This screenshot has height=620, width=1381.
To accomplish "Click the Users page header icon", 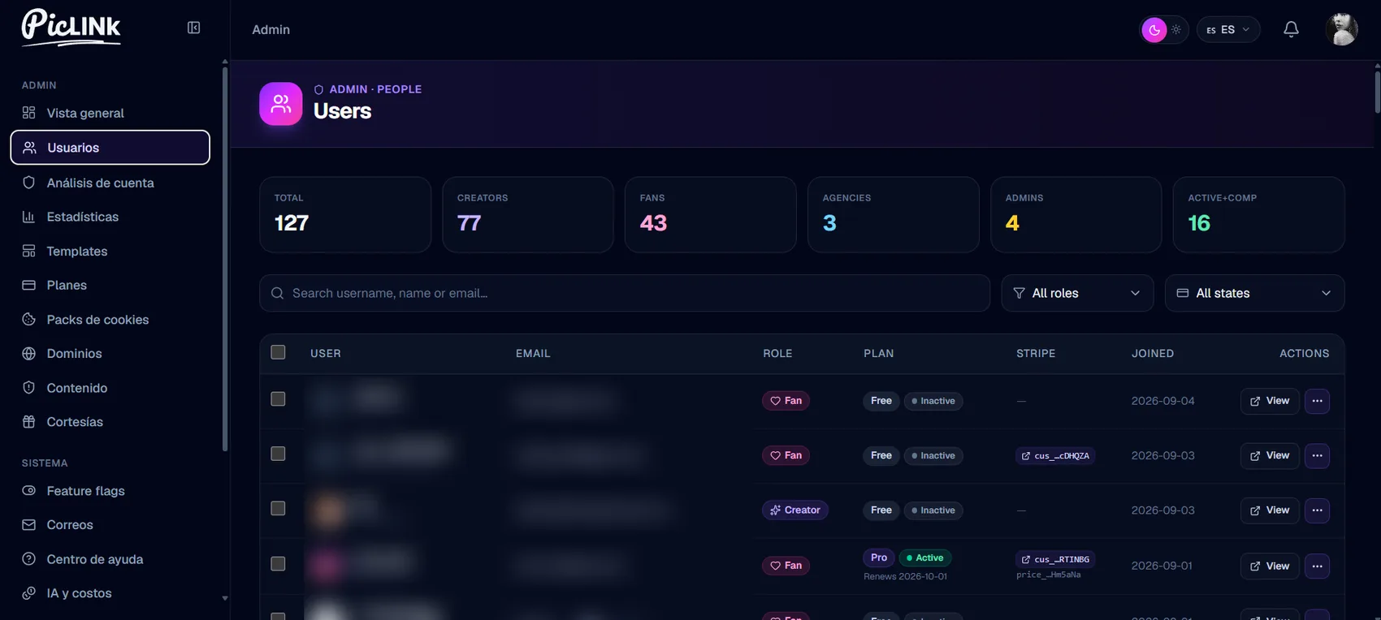I will 280,104.
